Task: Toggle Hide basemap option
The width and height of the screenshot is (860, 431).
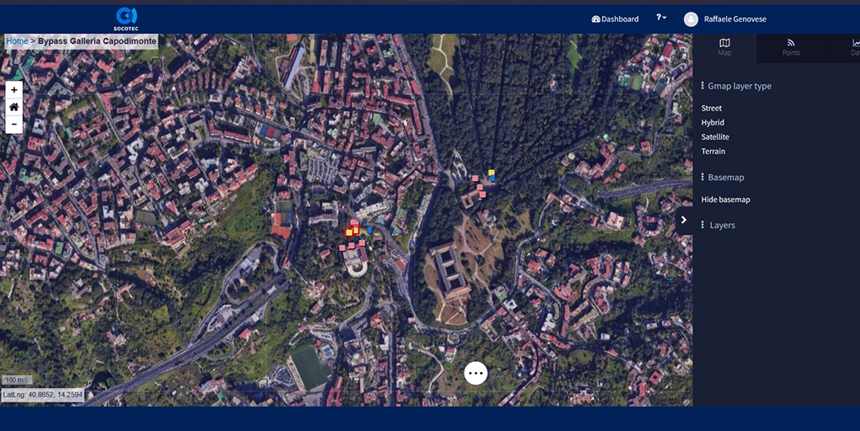Action: pyautogui.click(x=725, y=200)
